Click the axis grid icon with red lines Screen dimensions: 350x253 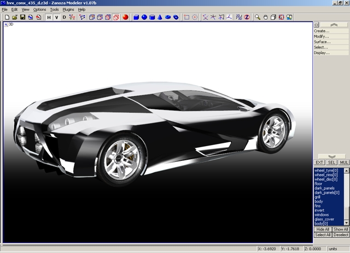[229, 17]
